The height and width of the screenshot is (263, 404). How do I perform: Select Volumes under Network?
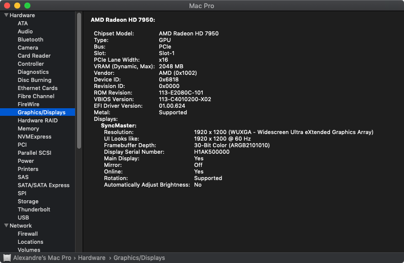pyautogui.click(x=29, y=250)
